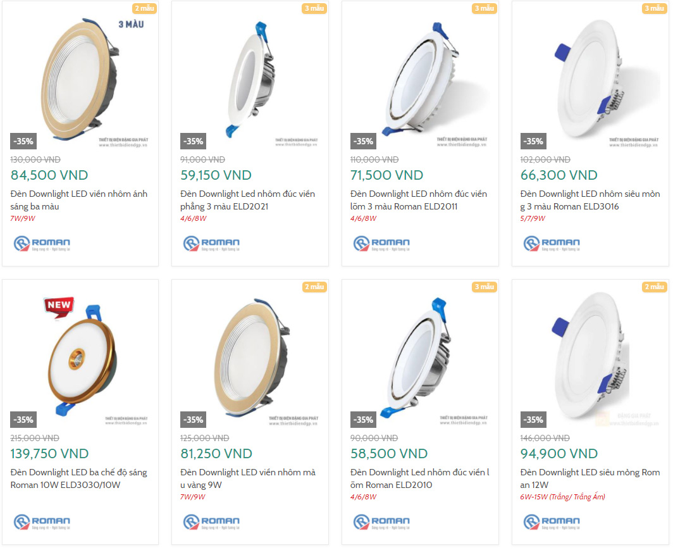Click '3 mẫu' tag on ELD2010 product
Viewport: 673px width, 550px height.
point(484,287)
